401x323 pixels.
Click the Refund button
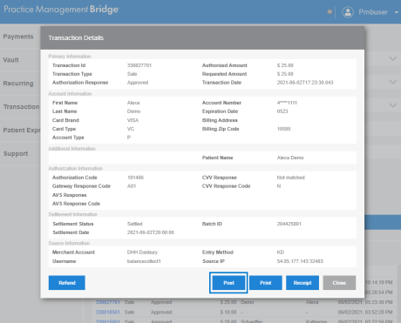67,283
